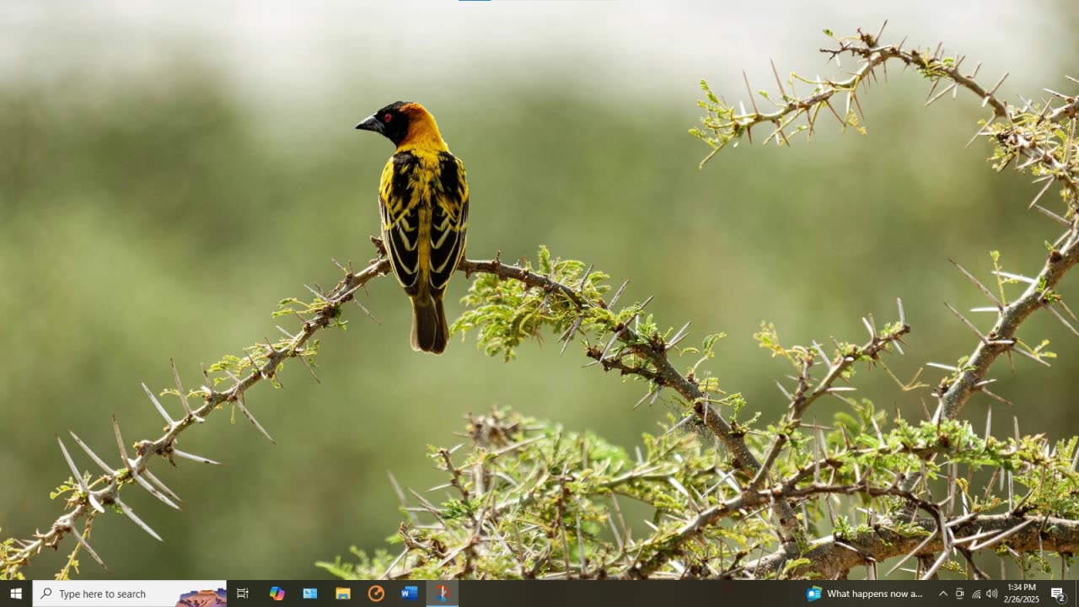This screenshot has height=607, width=1079.
Task: Expand the hidden system tray icons
Action: click(943, 594)
